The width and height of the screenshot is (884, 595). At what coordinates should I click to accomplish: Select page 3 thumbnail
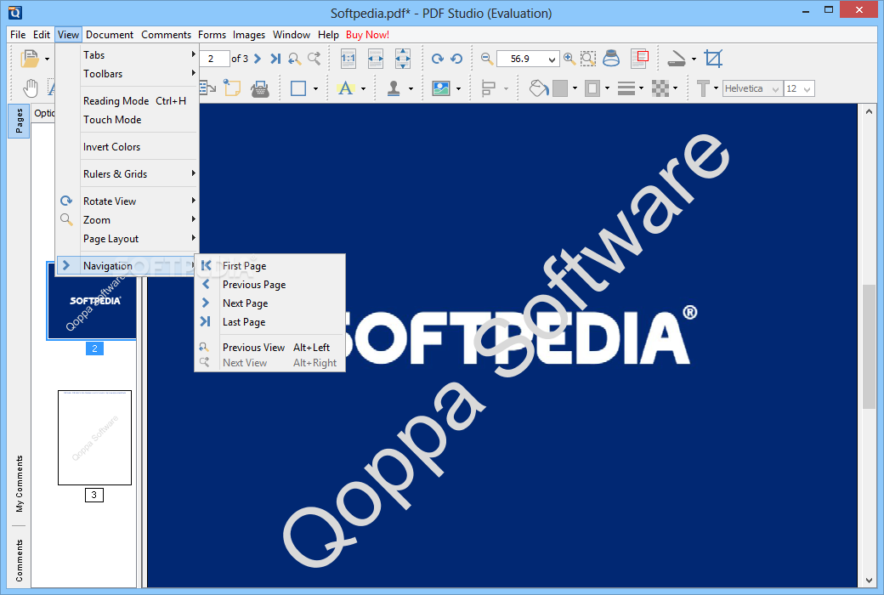[x=94, y=438]
